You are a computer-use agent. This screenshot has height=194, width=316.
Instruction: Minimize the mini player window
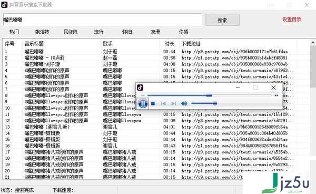click(238, 88)
